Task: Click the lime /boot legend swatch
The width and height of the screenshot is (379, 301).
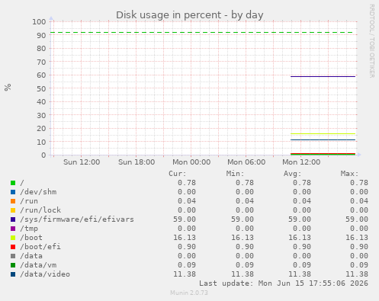Action: tap(13, 238)
